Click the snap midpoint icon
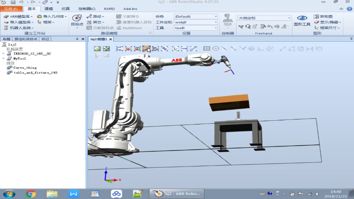 click(x=224, y=49)
